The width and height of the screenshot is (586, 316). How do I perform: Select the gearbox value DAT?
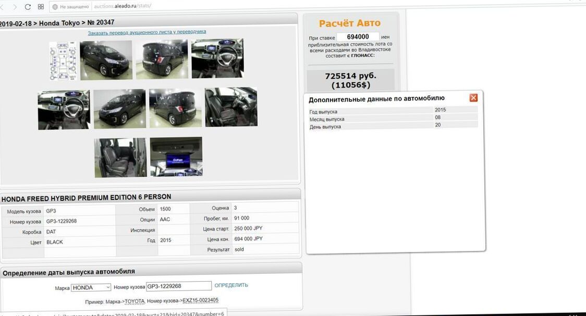click(x=51, y=232)
